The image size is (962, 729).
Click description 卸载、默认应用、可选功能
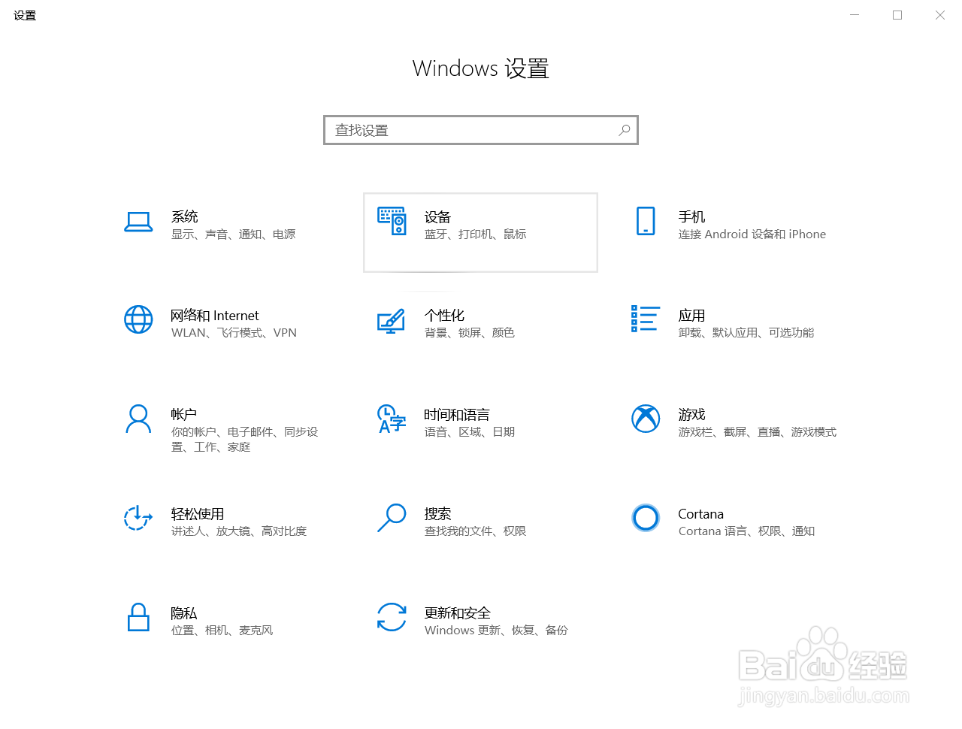pyautogui.click(x=746, y=333)
